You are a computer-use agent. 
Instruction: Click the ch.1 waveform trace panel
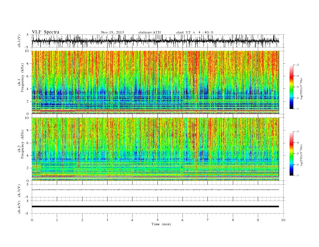[x=158, y=41]
